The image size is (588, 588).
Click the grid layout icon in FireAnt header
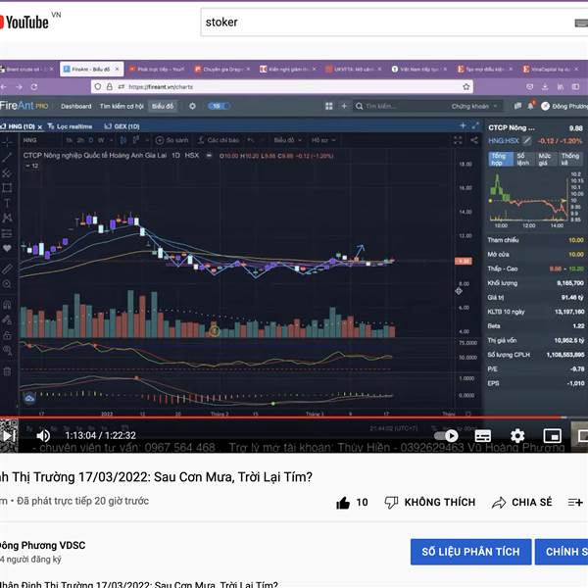(x=329, y=107)
